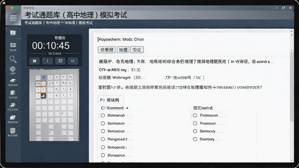299x168 pixels.
Task: Click the slash button under the timer
Action: coord(47,61)
